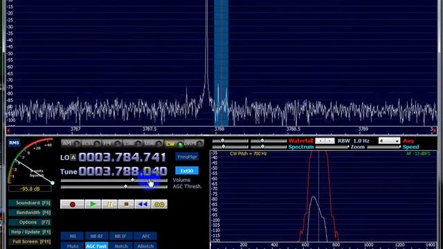
Task: Click red left arrow on frequency scale
Action: pos(8,131)
